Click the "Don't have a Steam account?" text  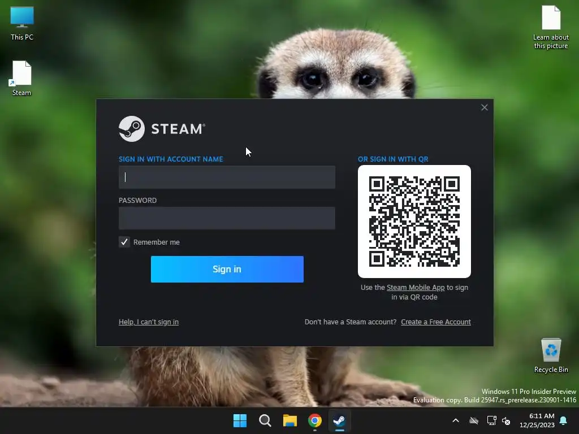[351, 322]
